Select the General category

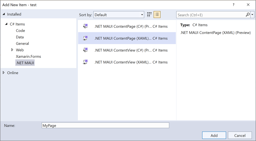click(22, 43)
